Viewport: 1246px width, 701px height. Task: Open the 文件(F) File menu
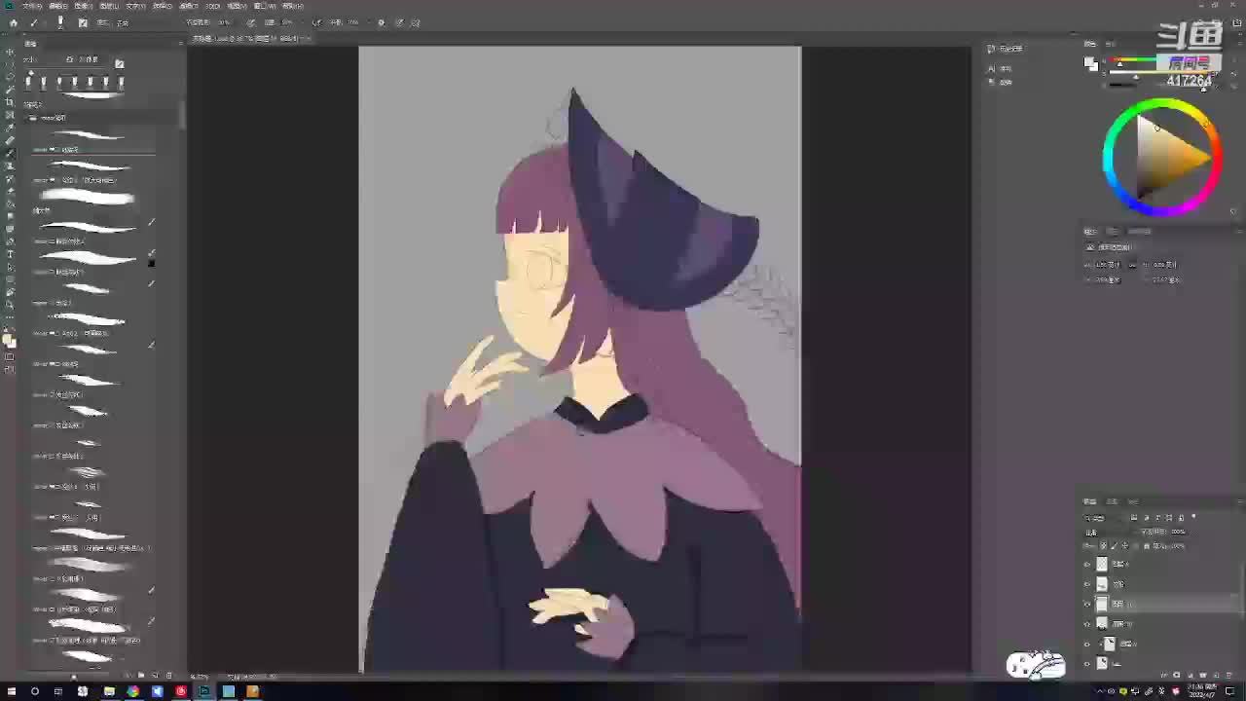[32, 6]
